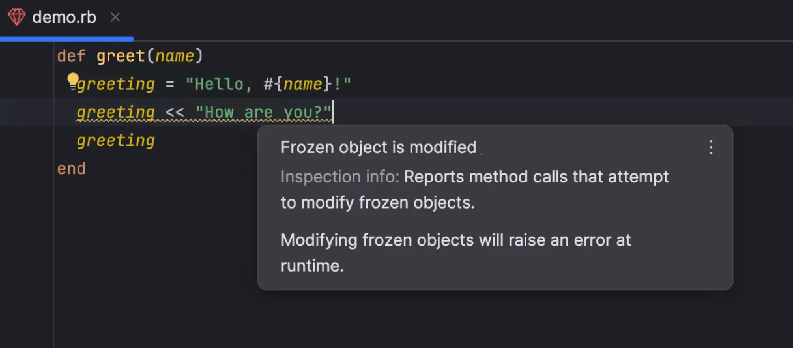Click the 'Inspection info:' label
This screenshot has width=793, height=348.
click(339, 177)
